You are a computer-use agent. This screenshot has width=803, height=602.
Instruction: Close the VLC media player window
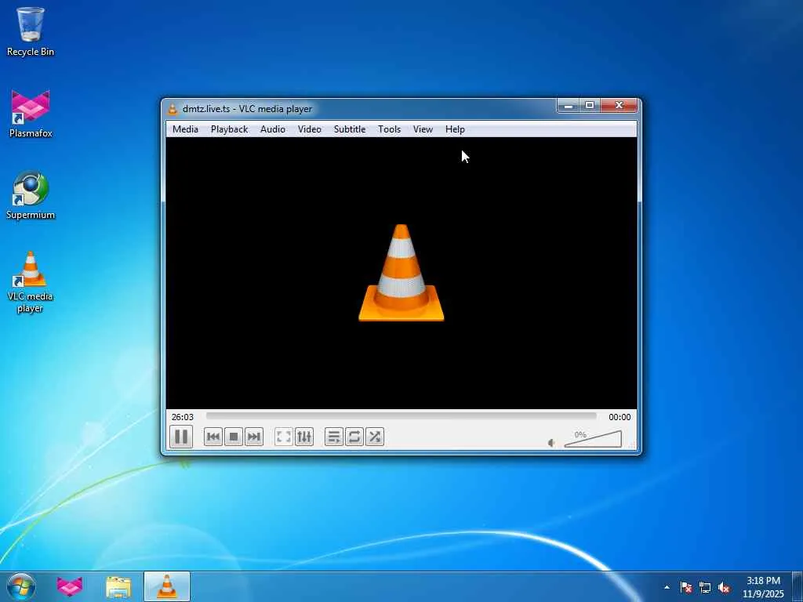click(620, 106)
